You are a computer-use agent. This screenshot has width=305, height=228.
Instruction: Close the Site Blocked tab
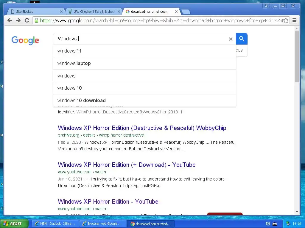61,12
